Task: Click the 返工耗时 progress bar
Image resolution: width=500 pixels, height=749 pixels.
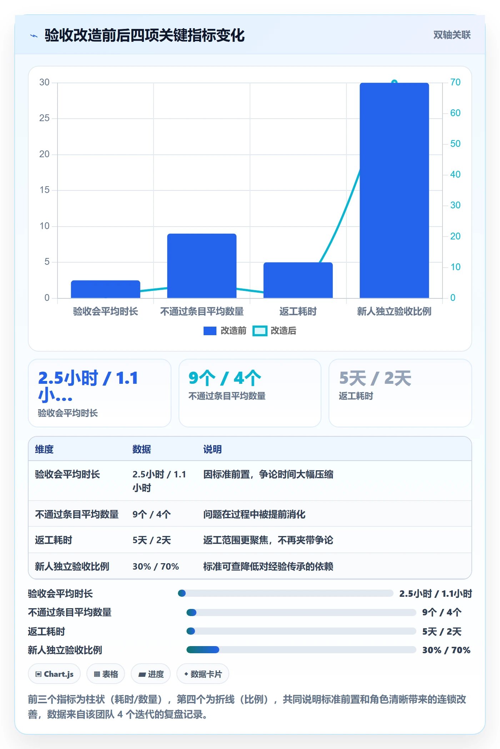Action: coord(301,631)
